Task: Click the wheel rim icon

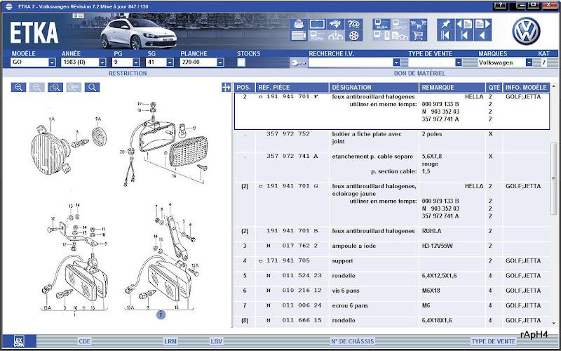Action: click(x=353, y=36)
